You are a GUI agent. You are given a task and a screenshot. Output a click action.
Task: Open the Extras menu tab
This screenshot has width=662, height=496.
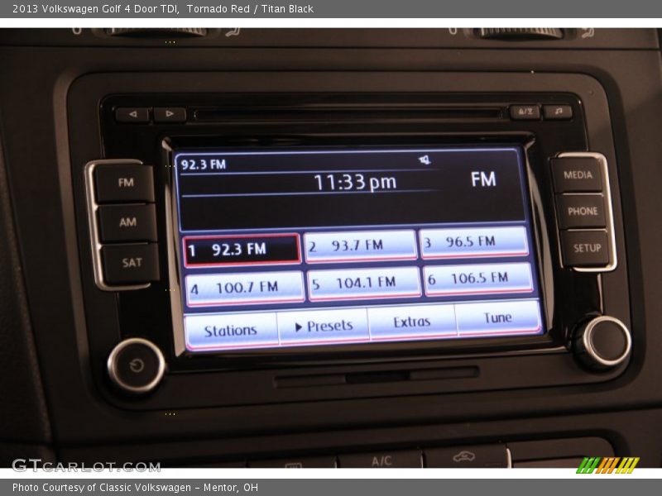point(411,322)
